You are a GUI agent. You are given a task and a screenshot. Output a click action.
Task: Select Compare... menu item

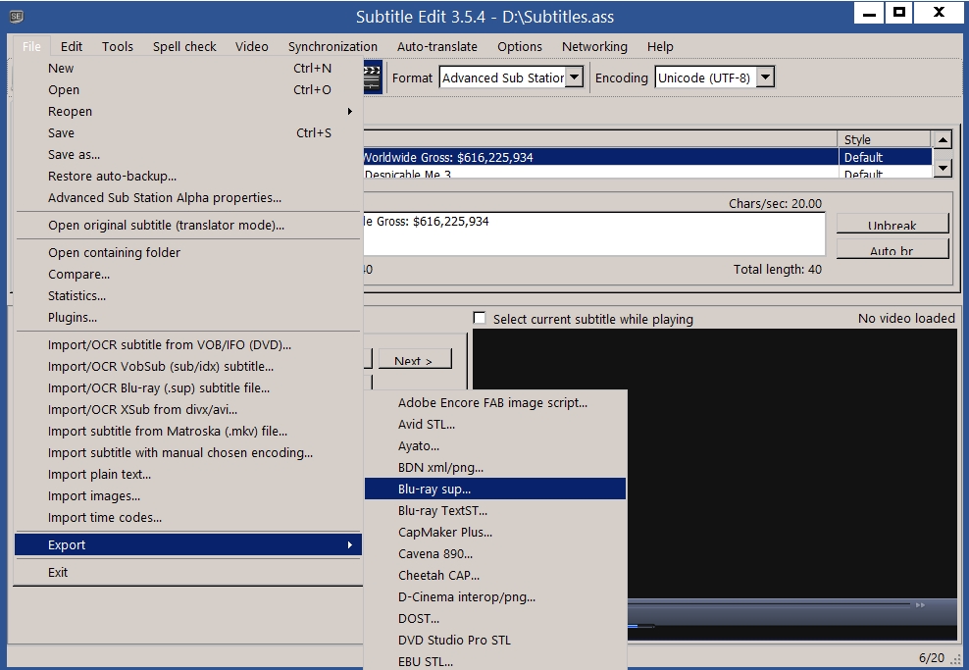(x=188, y=274)
